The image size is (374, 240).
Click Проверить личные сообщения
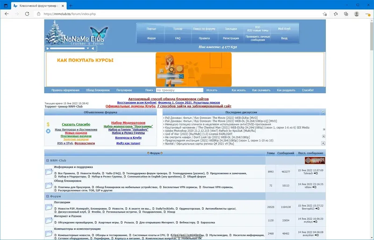pos(258,38)
